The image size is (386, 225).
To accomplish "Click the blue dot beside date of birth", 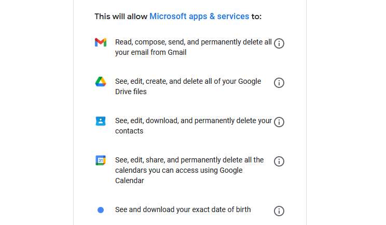I will 101,210.
